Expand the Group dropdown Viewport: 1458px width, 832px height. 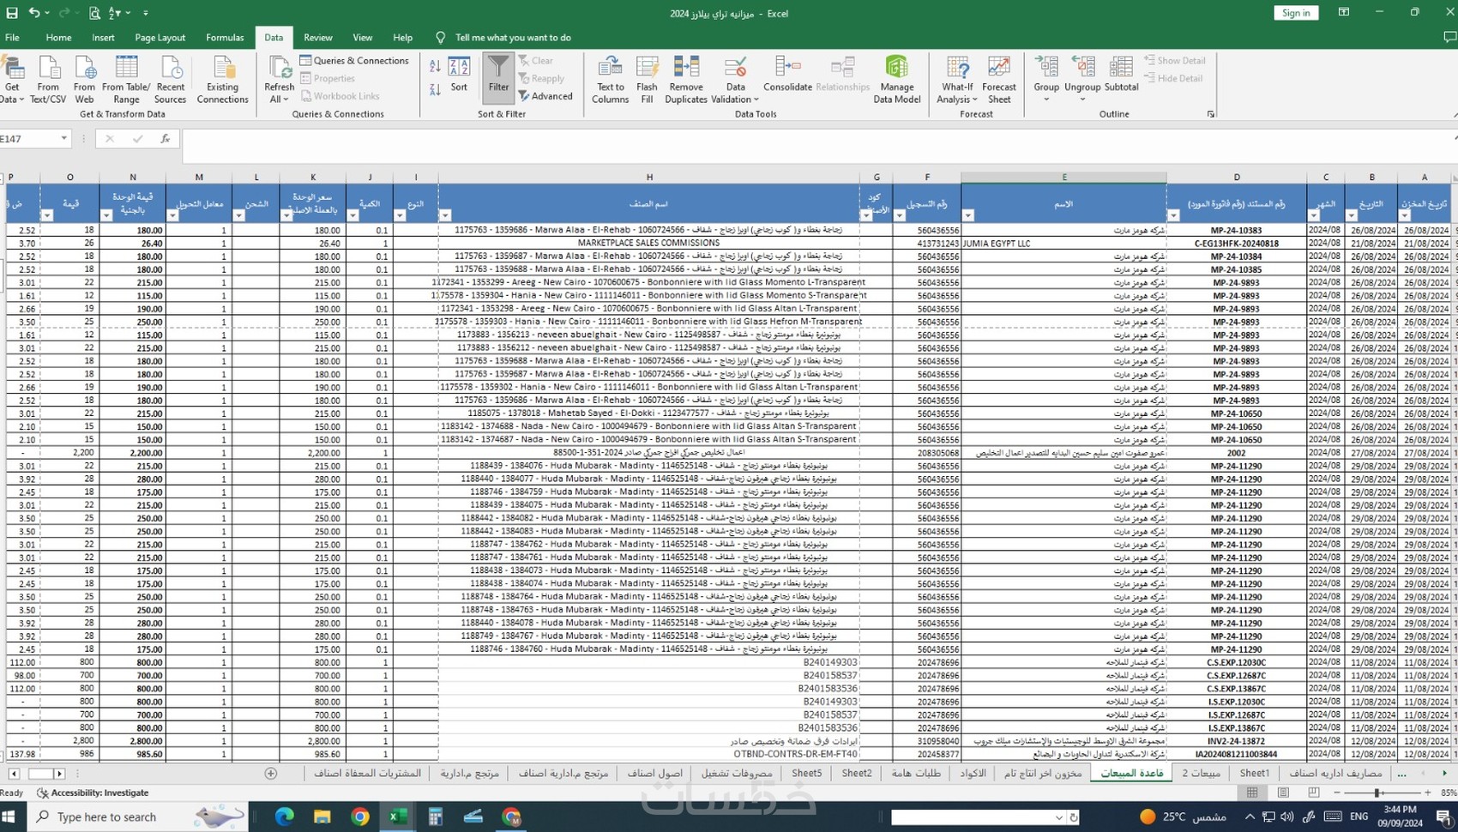[x=1046, y=99]
